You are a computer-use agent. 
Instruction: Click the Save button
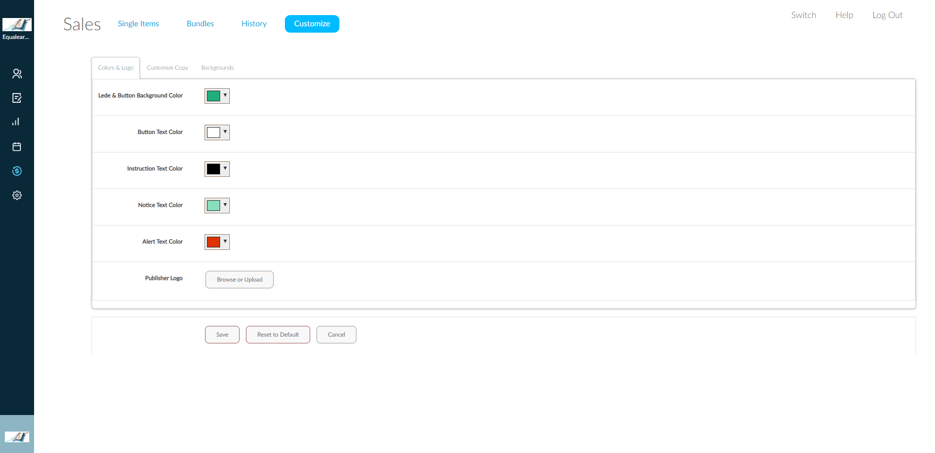pyautogui.click(x=222, y=335)
